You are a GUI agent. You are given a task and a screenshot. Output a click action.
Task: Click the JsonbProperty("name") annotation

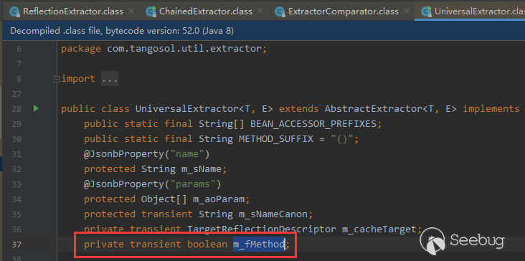coord(146,154)
